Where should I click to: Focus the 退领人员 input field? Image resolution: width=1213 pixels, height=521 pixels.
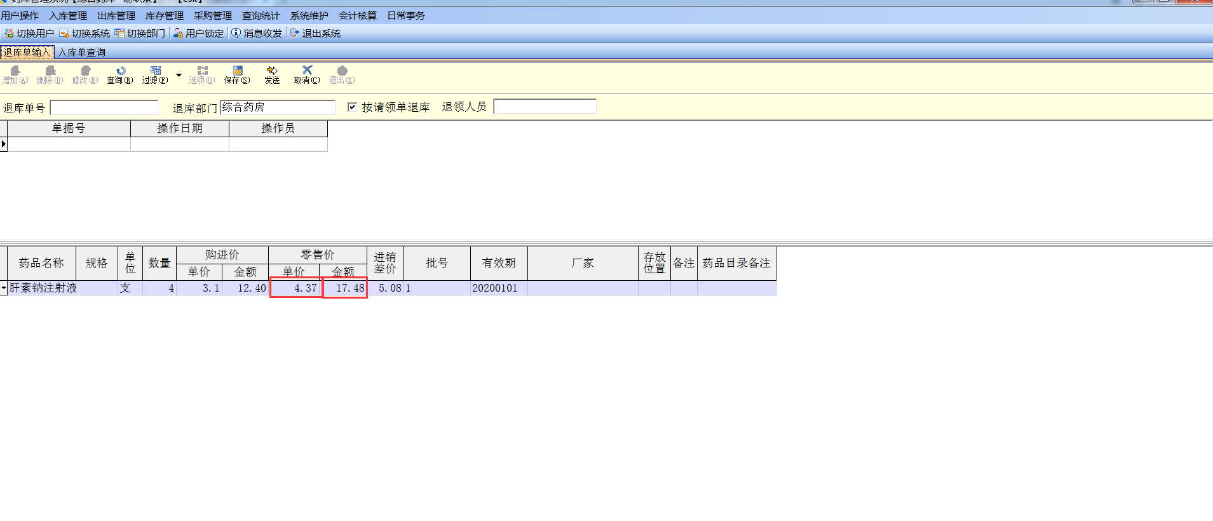tap(545, 106)
